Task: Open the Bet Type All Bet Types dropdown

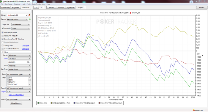Action: point(20,69)
